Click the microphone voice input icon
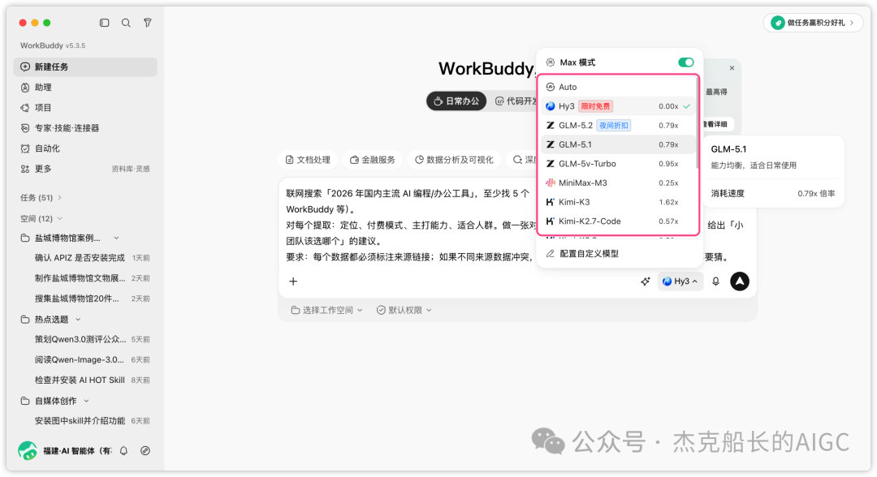The image size is (877, 477). (x=715, y=281)
